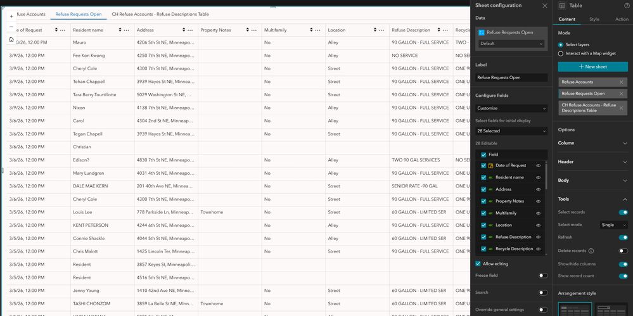Open the Default view dropdown
633x316 pixels.
(x=511, y=44)
